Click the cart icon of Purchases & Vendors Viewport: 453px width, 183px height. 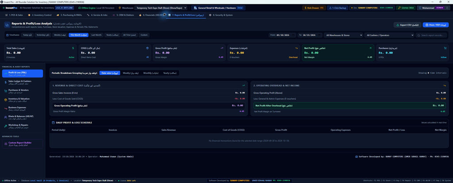point(6,91)
